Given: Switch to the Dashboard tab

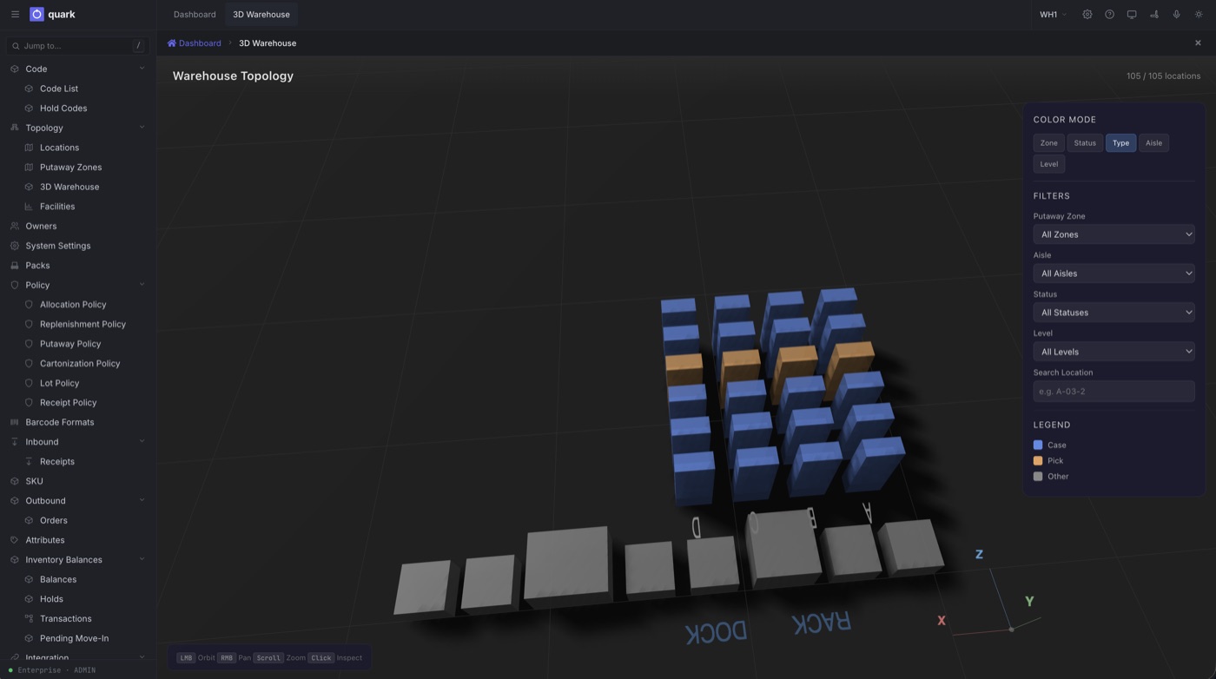Looking at the screenshot, I should (195, 14).
